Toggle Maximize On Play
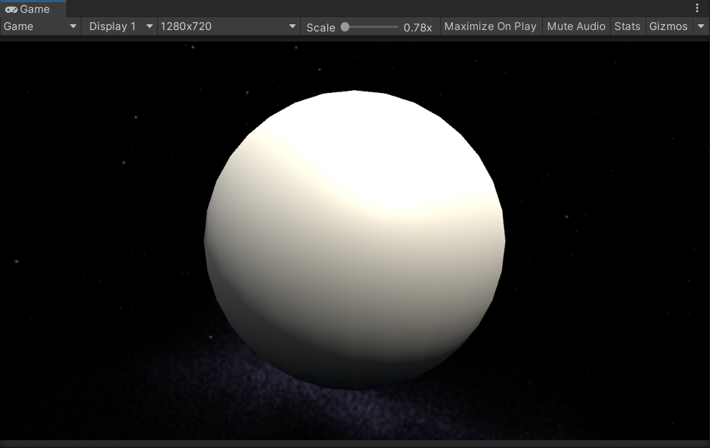 pos(491,26)
